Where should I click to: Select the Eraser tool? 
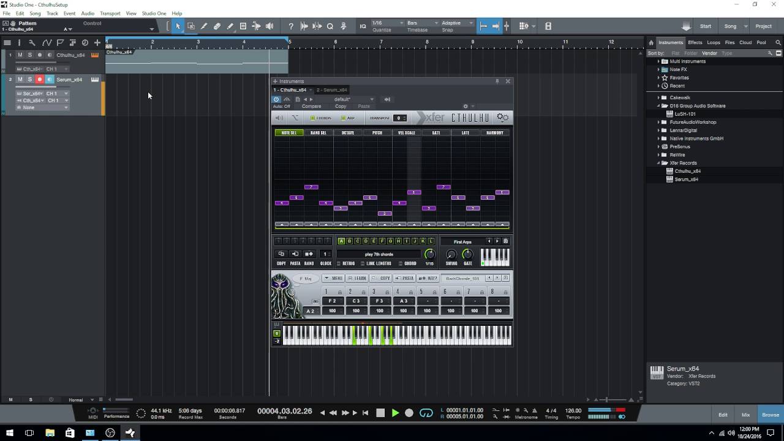pyautogui.click(x=217, y=26)
